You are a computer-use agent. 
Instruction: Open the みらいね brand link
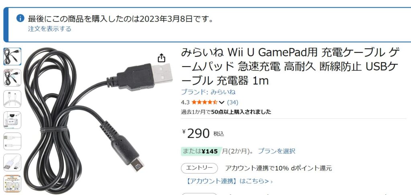point(208,92)
